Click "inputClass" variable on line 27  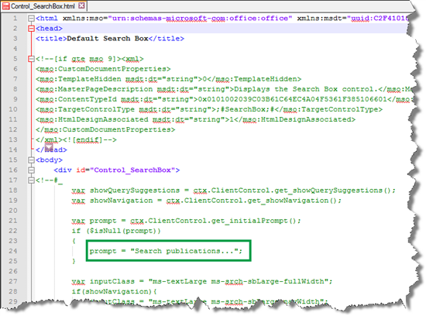(x=112, y=281)
